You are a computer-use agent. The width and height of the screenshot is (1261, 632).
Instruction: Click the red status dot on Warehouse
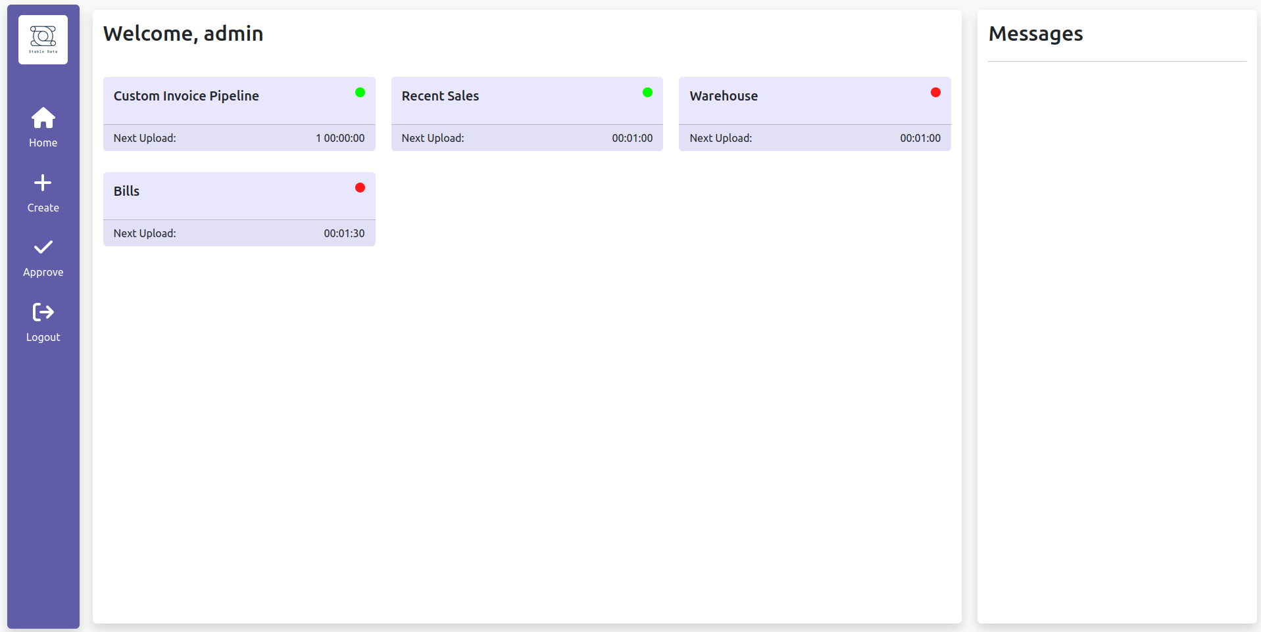point(935,93)
